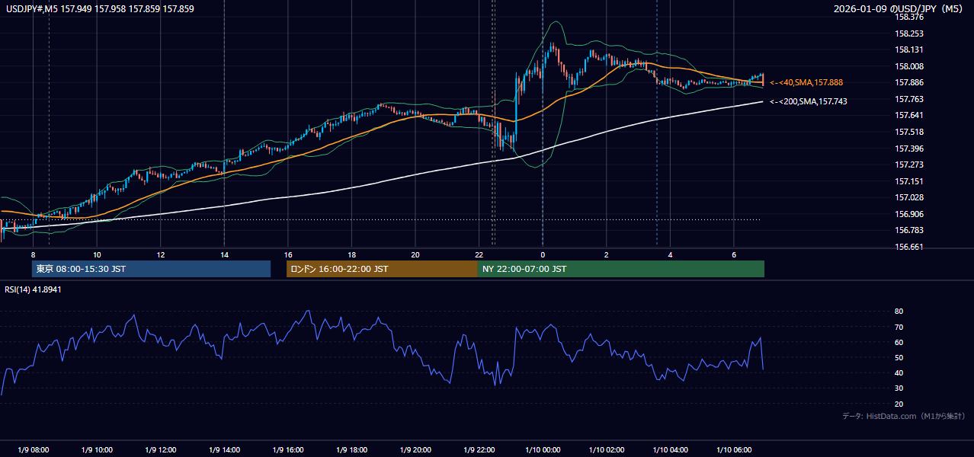This screenshot has height=457, width=974.
Task: Click price axis label 158.131
Action: pyautogui.click(x=909, y=50)
